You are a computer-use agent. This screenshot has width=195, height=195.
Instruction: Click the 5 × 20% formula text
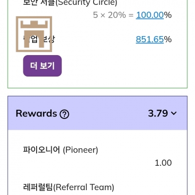coord(110,15)
